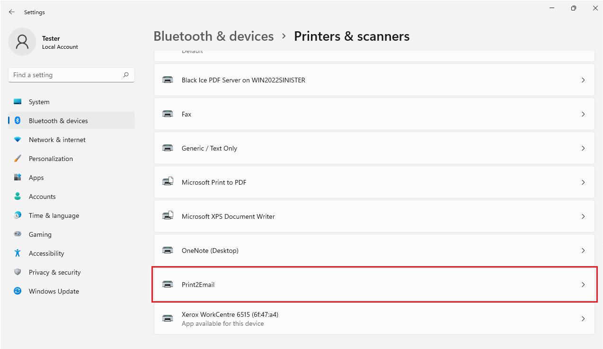Click the Printers & scanners heading
This screenshot has width=603, height=349.
pyautogui.click(x=352, y=36)
